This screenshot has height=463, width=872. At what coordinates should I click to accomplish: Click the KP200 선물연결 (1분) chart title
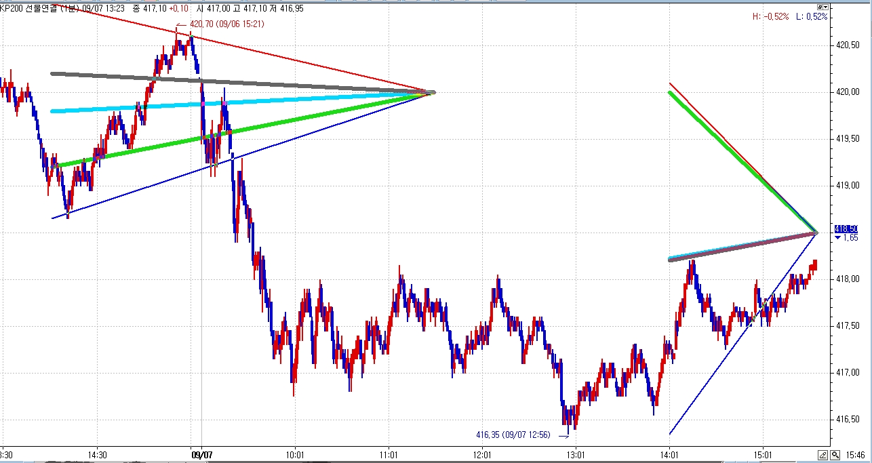[41, 7]
